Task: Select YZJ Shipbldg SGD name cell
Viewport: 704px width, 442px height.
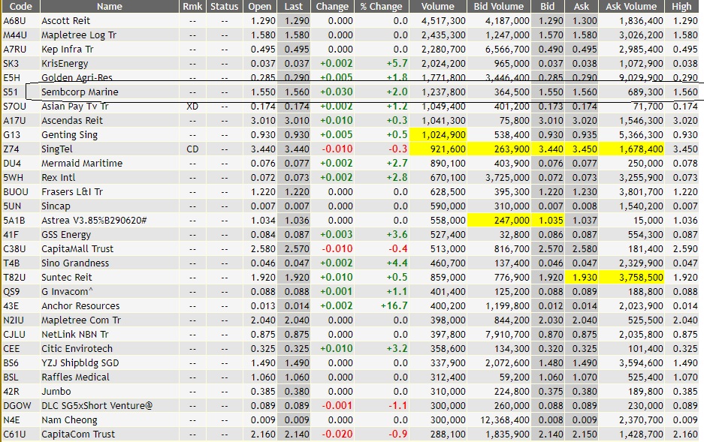Action: tap(80, 362)
